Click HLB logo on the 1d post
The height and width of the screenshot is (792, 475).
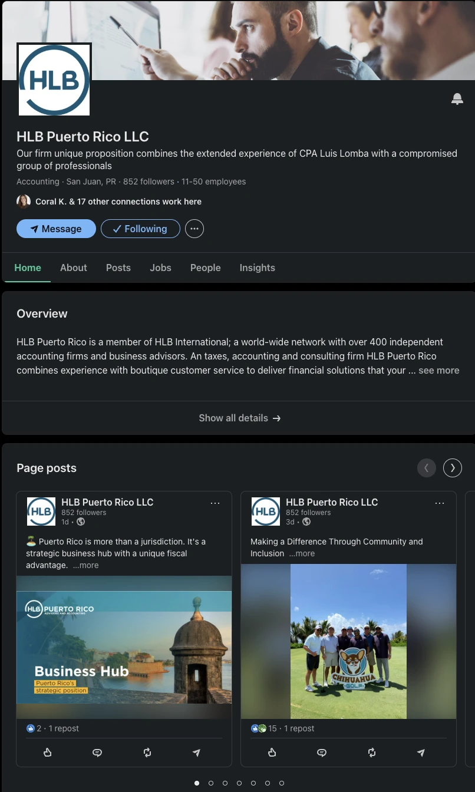41,511
